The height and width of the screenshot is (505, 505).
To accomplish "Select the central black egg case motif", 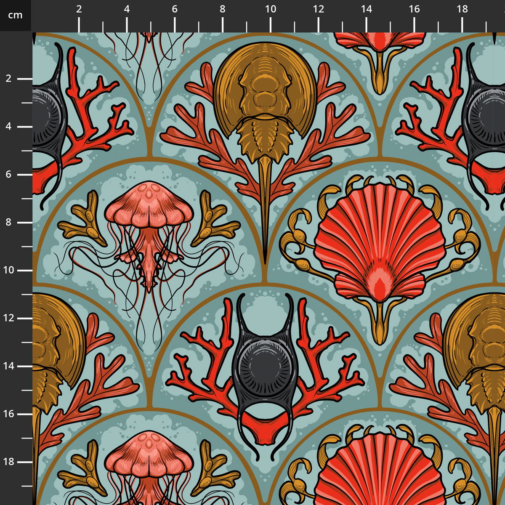I will pyautogui.click(x=264, y=366).
